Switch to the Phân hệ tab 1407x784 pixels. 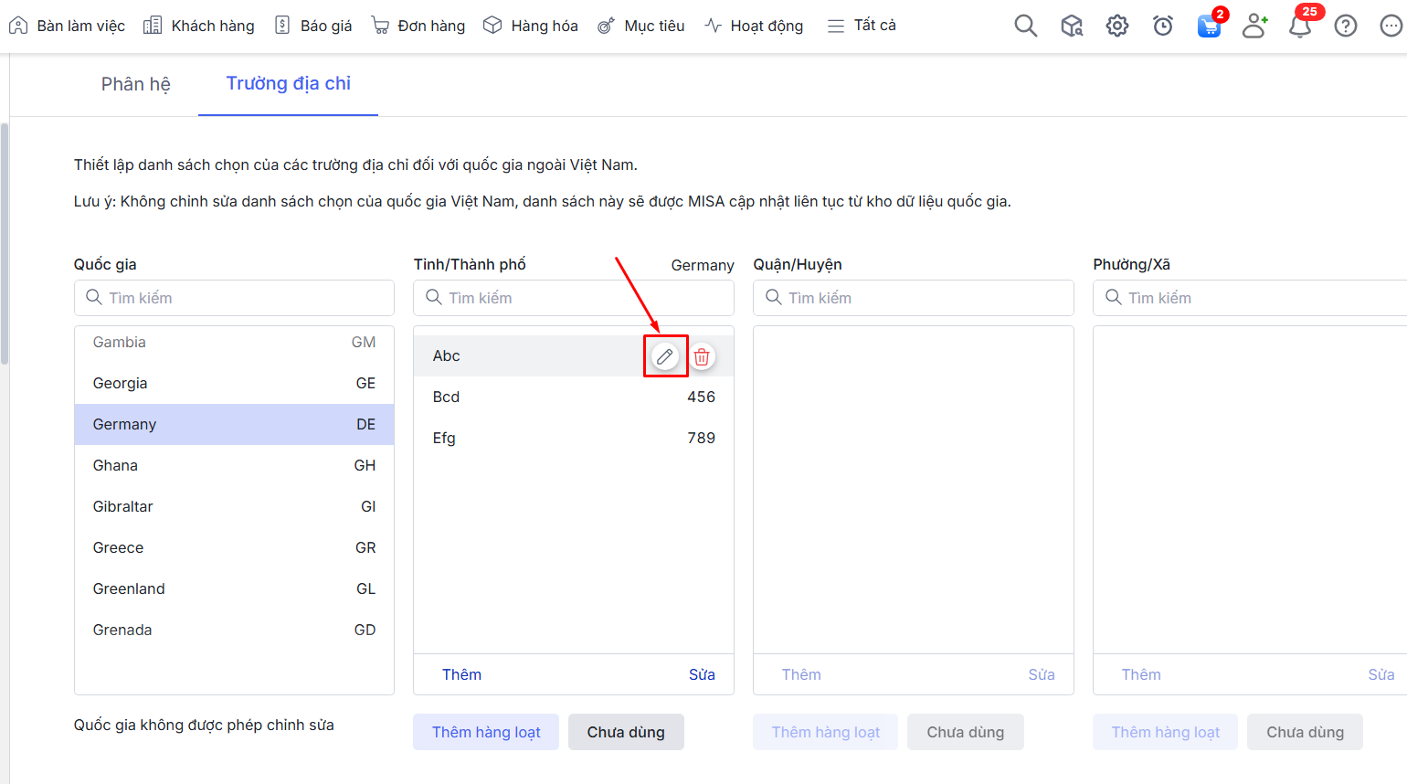coord(135,84)
